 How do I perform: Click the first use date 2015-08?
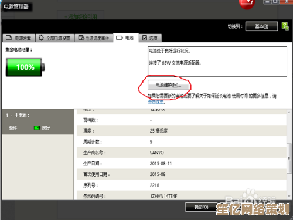(x=158, y=174)
